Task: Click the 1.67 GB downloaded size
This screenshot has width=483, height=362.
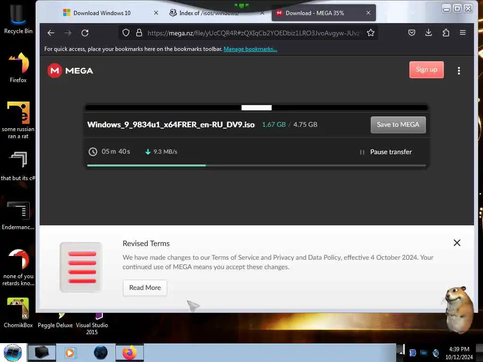Action: click(x=274, y=124)
